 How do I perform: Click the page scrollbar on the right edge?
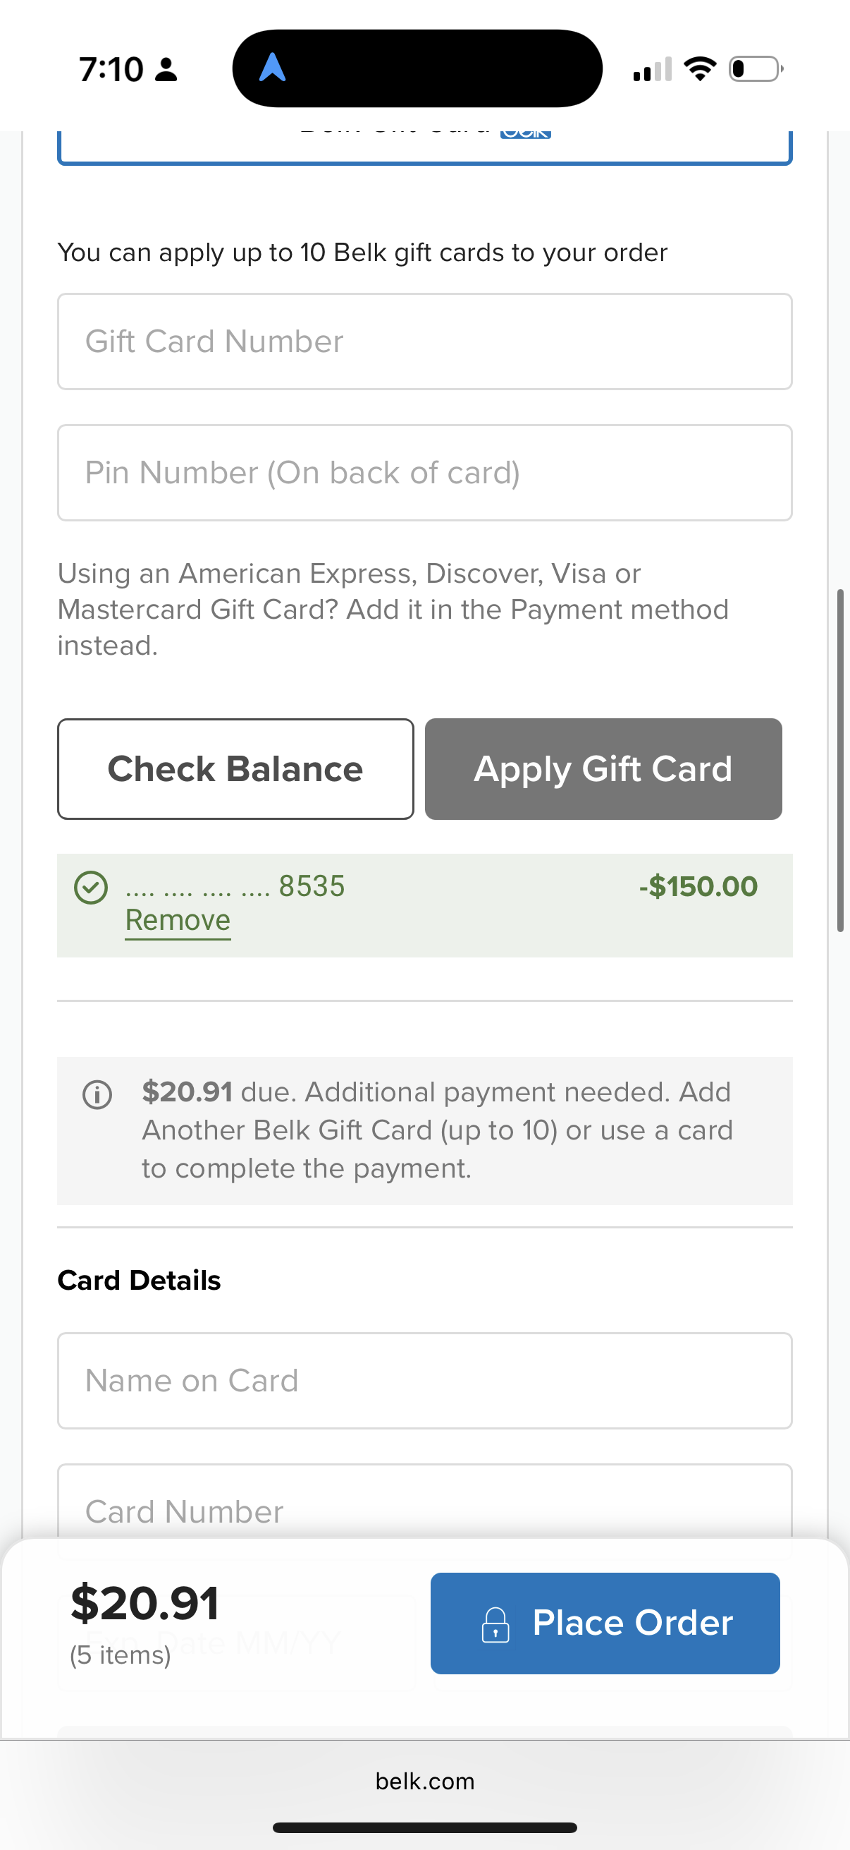[x=840, y=760]
